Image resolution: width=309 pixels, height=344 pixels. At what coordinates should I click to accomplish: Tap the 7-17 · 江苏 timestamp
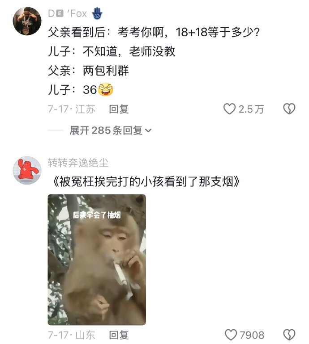tap(72, 109)
